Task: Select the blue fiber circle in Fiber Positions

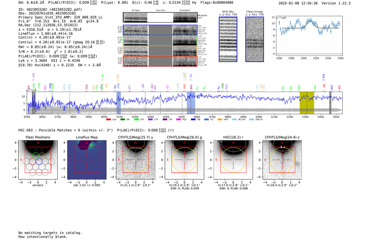Action: tap(39, 161)
